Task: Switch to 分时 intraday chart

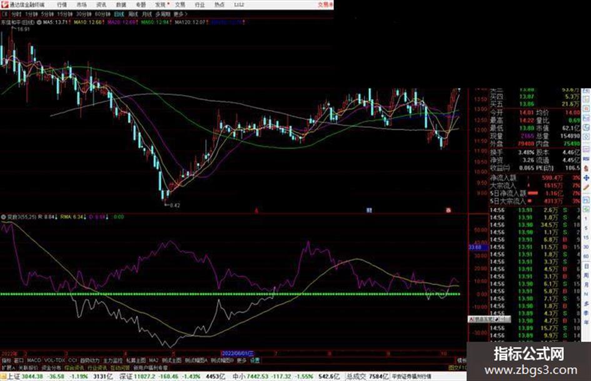Action: tap(16, 14)
